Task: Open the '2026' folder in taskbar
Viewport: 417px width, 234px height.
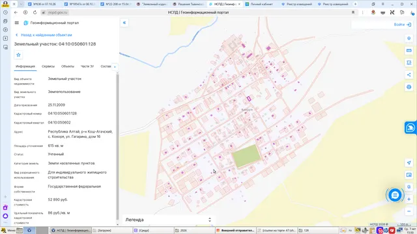Action: click(x=194, y=230)
